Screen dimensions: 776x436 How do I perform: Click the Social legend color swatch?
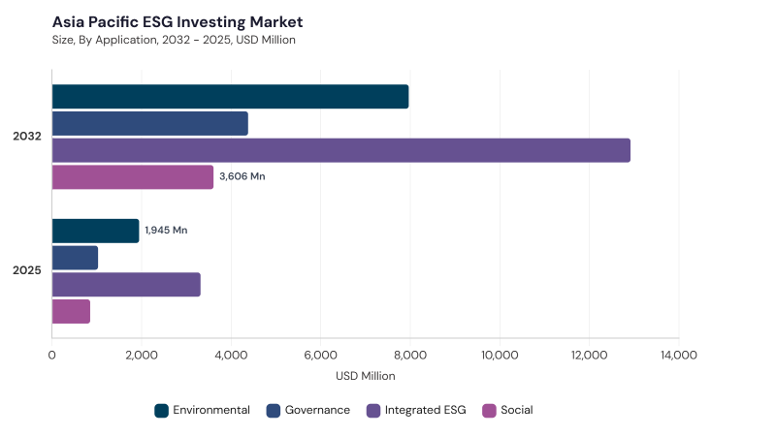[489, 410]
